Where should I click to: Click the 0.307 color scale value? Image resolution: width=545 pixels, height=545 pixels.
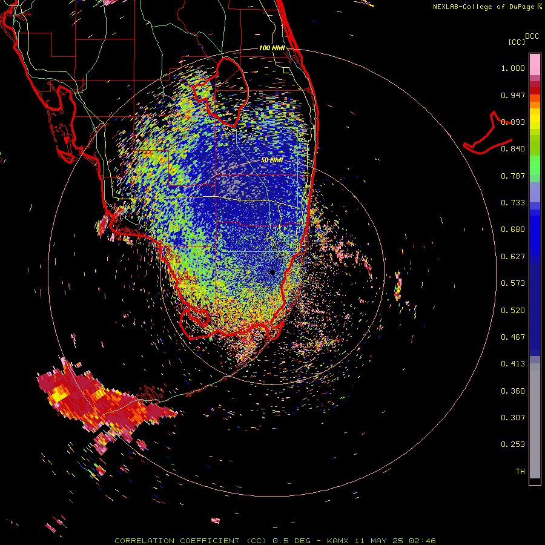point(513,418)
